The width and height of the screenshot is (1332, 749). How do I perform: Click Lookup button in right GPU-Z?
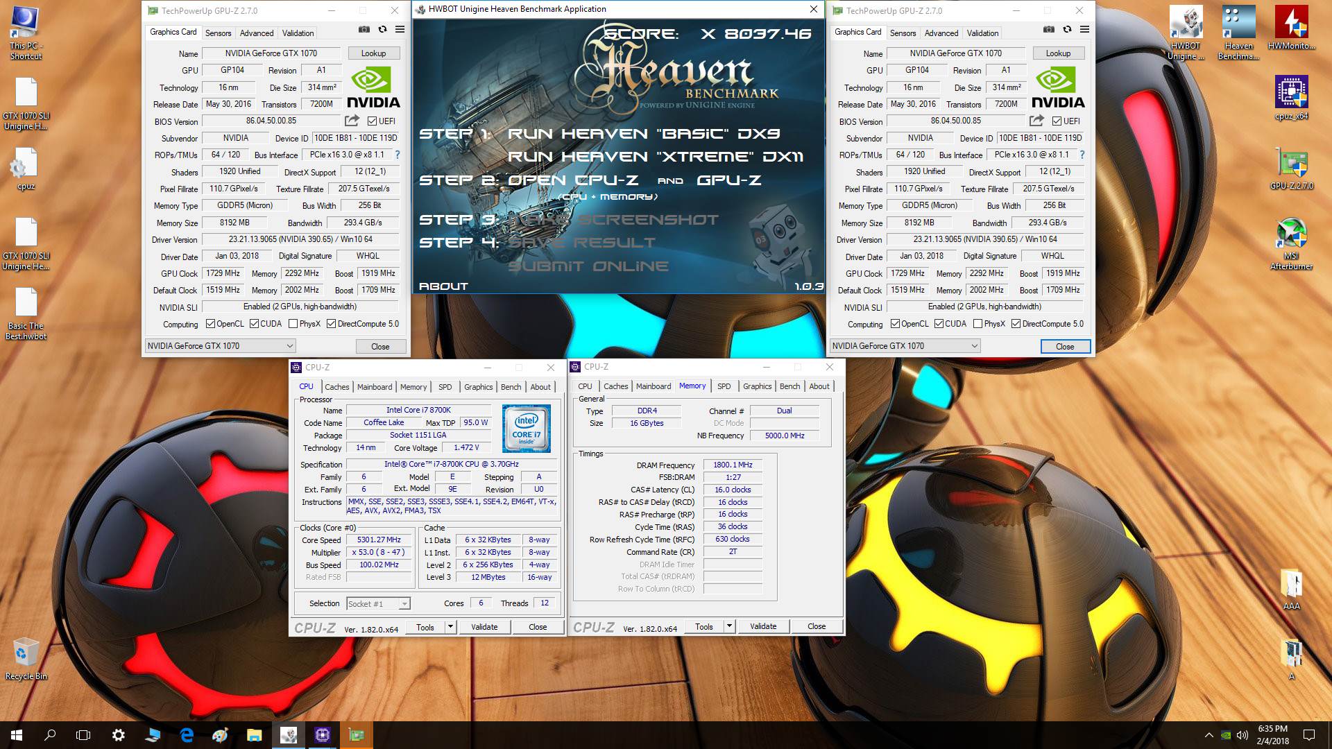click(1058, 53)
